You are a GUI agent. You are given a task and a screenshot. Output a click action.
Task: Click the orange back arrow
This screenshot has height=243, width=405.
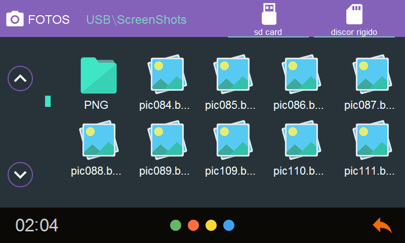(x=382, y=225)
